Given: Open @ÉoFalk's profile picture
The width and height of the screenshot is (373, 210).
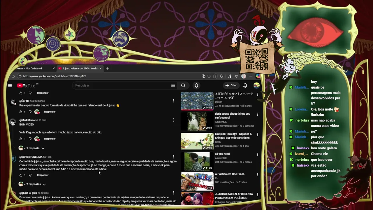Looking at the screenshot, I should [x=13, y=103].
